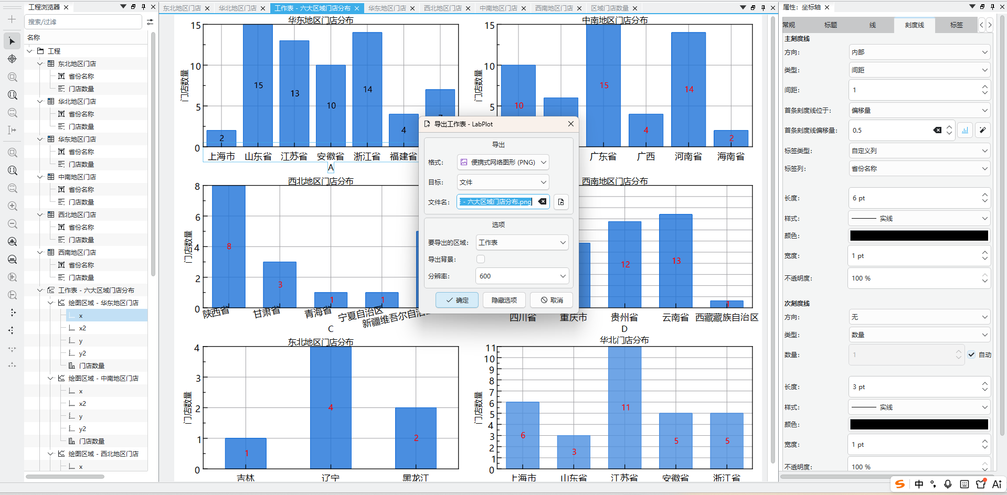This screenshot has width=1007, height=495.
Task: Open the major tick 颜色 color swatch
Action: (919, 235)
